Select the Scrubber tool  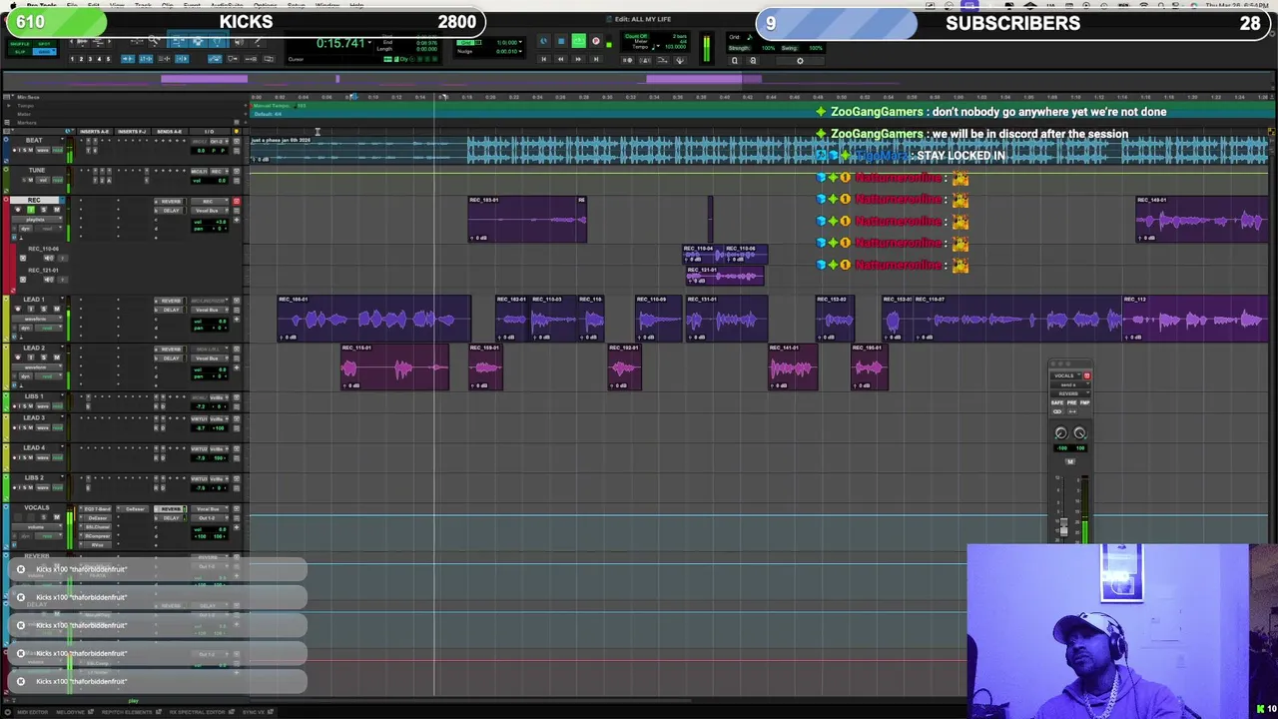(x=239, y=40)
